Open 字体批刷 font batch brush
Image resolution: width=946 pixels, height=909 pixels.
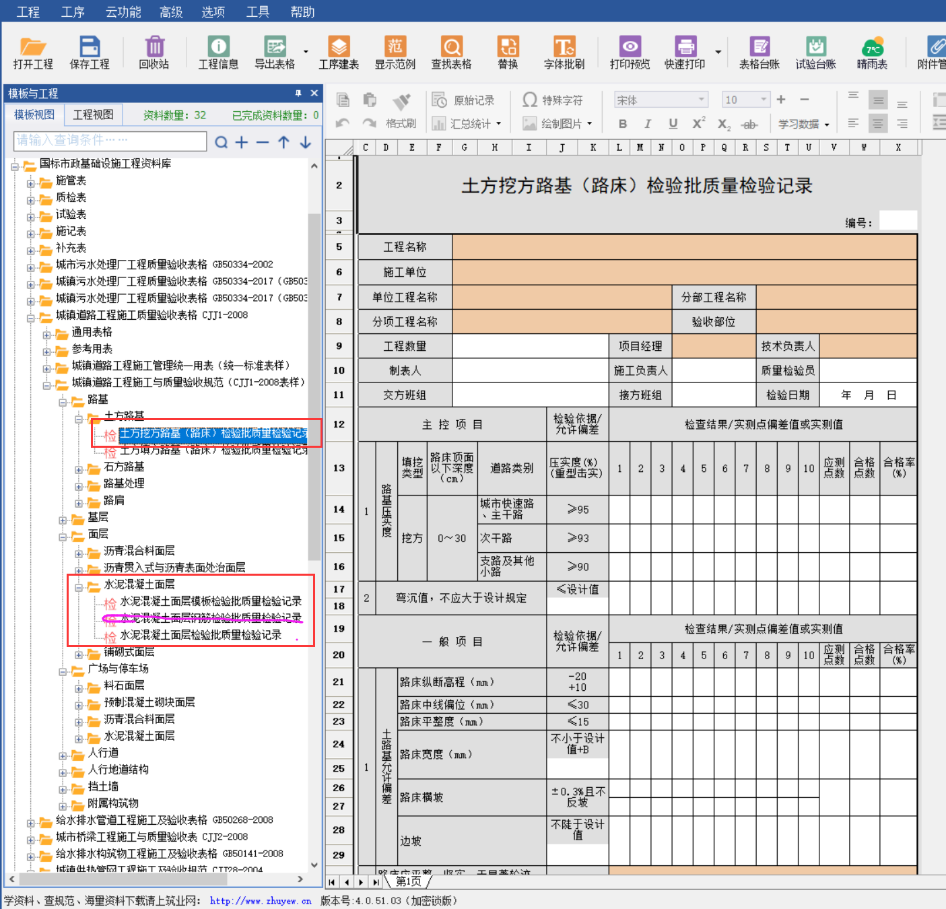click(x=564, y=53)
